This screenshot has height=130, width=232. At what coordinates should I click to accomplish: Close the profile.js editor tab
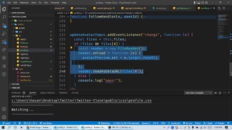(214, 8)
